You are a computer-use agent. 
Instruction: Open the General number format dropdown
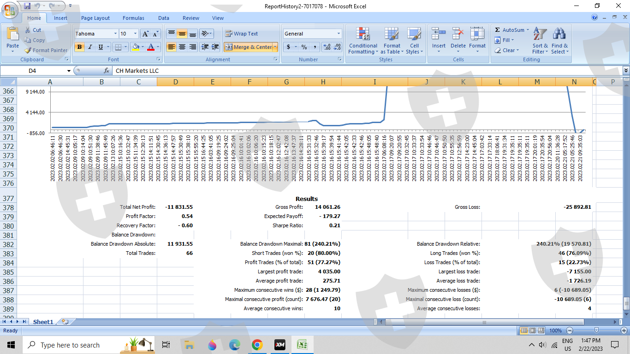(x=339, y=34)
